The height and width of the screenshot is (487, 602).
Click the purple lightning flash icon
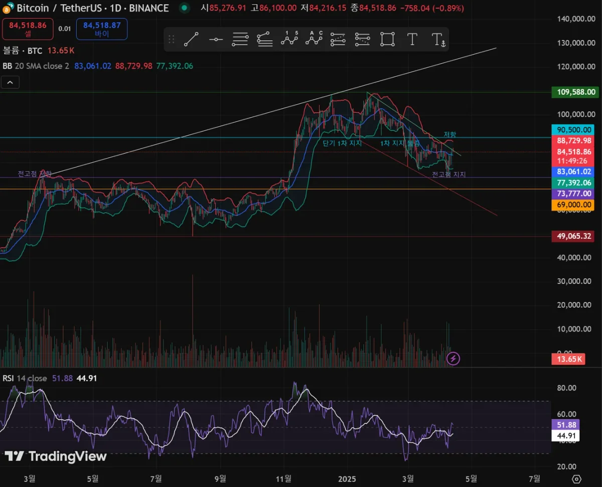(454, 358)
